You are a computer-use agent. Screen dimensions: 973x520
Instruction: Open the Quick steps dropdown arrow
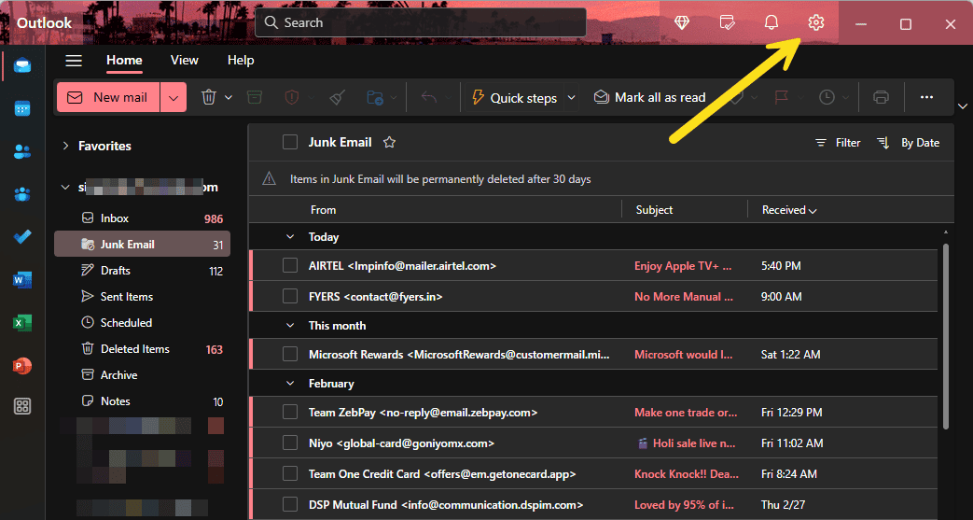tap(572, 97)
